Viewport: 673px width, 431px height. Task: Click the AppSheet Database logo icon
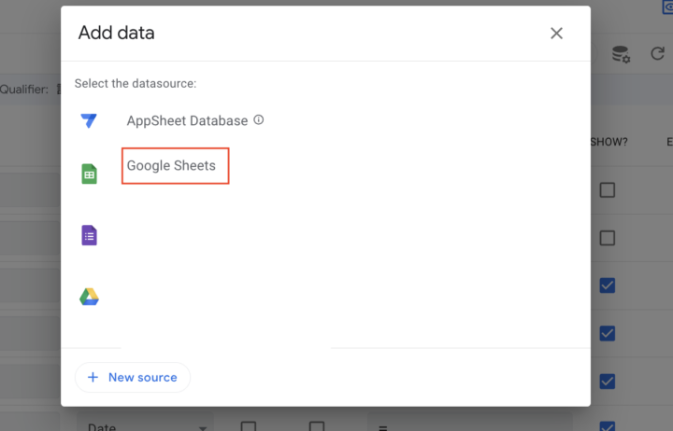tap(89, 121)
